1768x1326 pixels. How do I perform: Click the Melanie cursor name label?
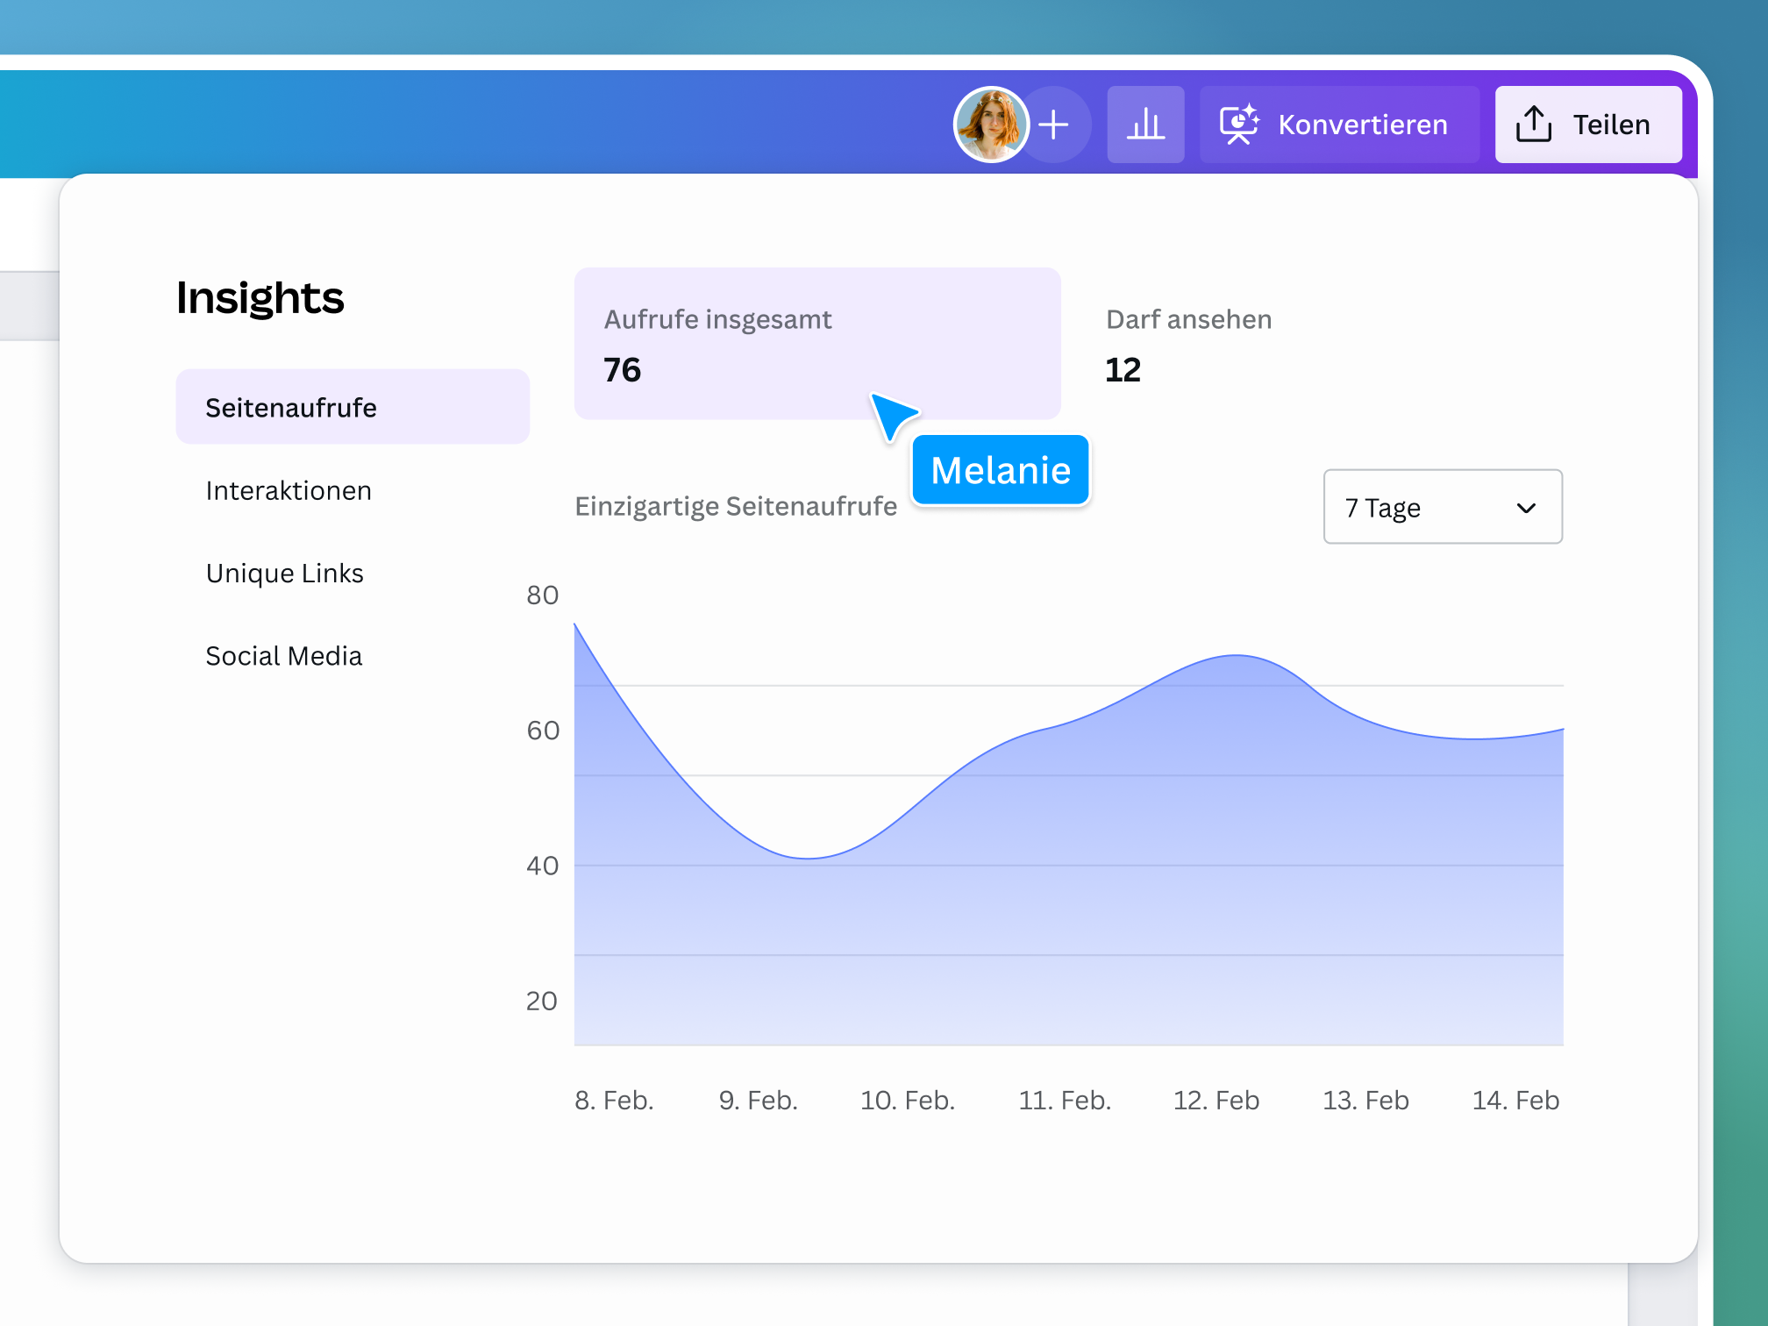click(1000, 470)
